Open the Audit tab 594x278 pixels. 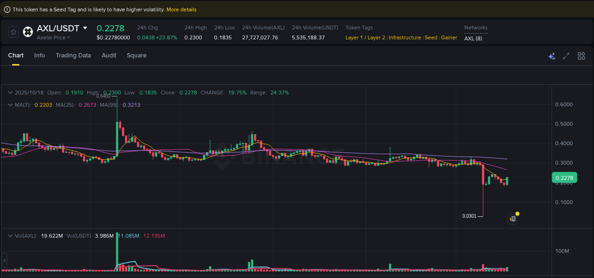[x=109, y=56]
